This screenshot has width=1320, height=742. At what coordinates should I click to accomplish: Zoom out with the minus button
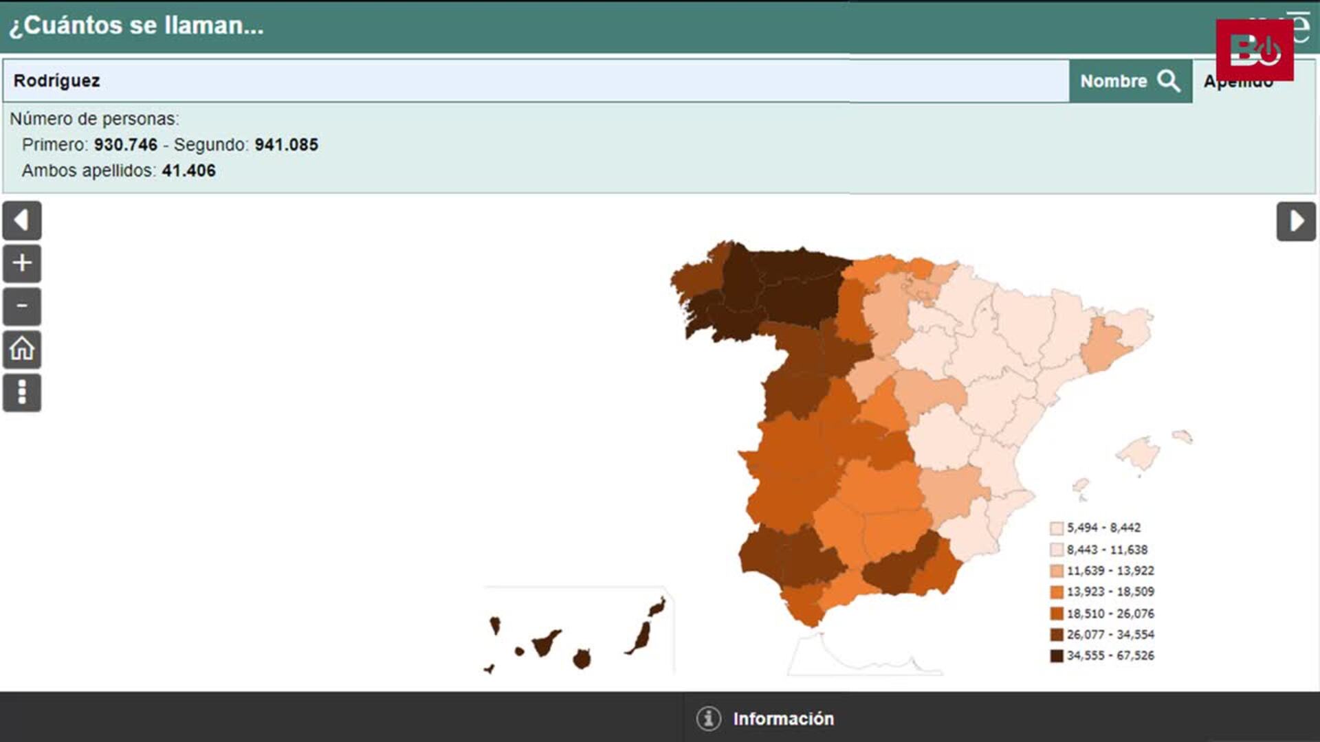click(22, 306)
